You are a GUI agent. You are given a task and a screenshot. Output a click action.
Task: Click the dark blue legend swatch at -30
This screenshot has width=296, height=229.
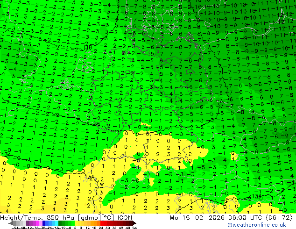tap(44, 223)
